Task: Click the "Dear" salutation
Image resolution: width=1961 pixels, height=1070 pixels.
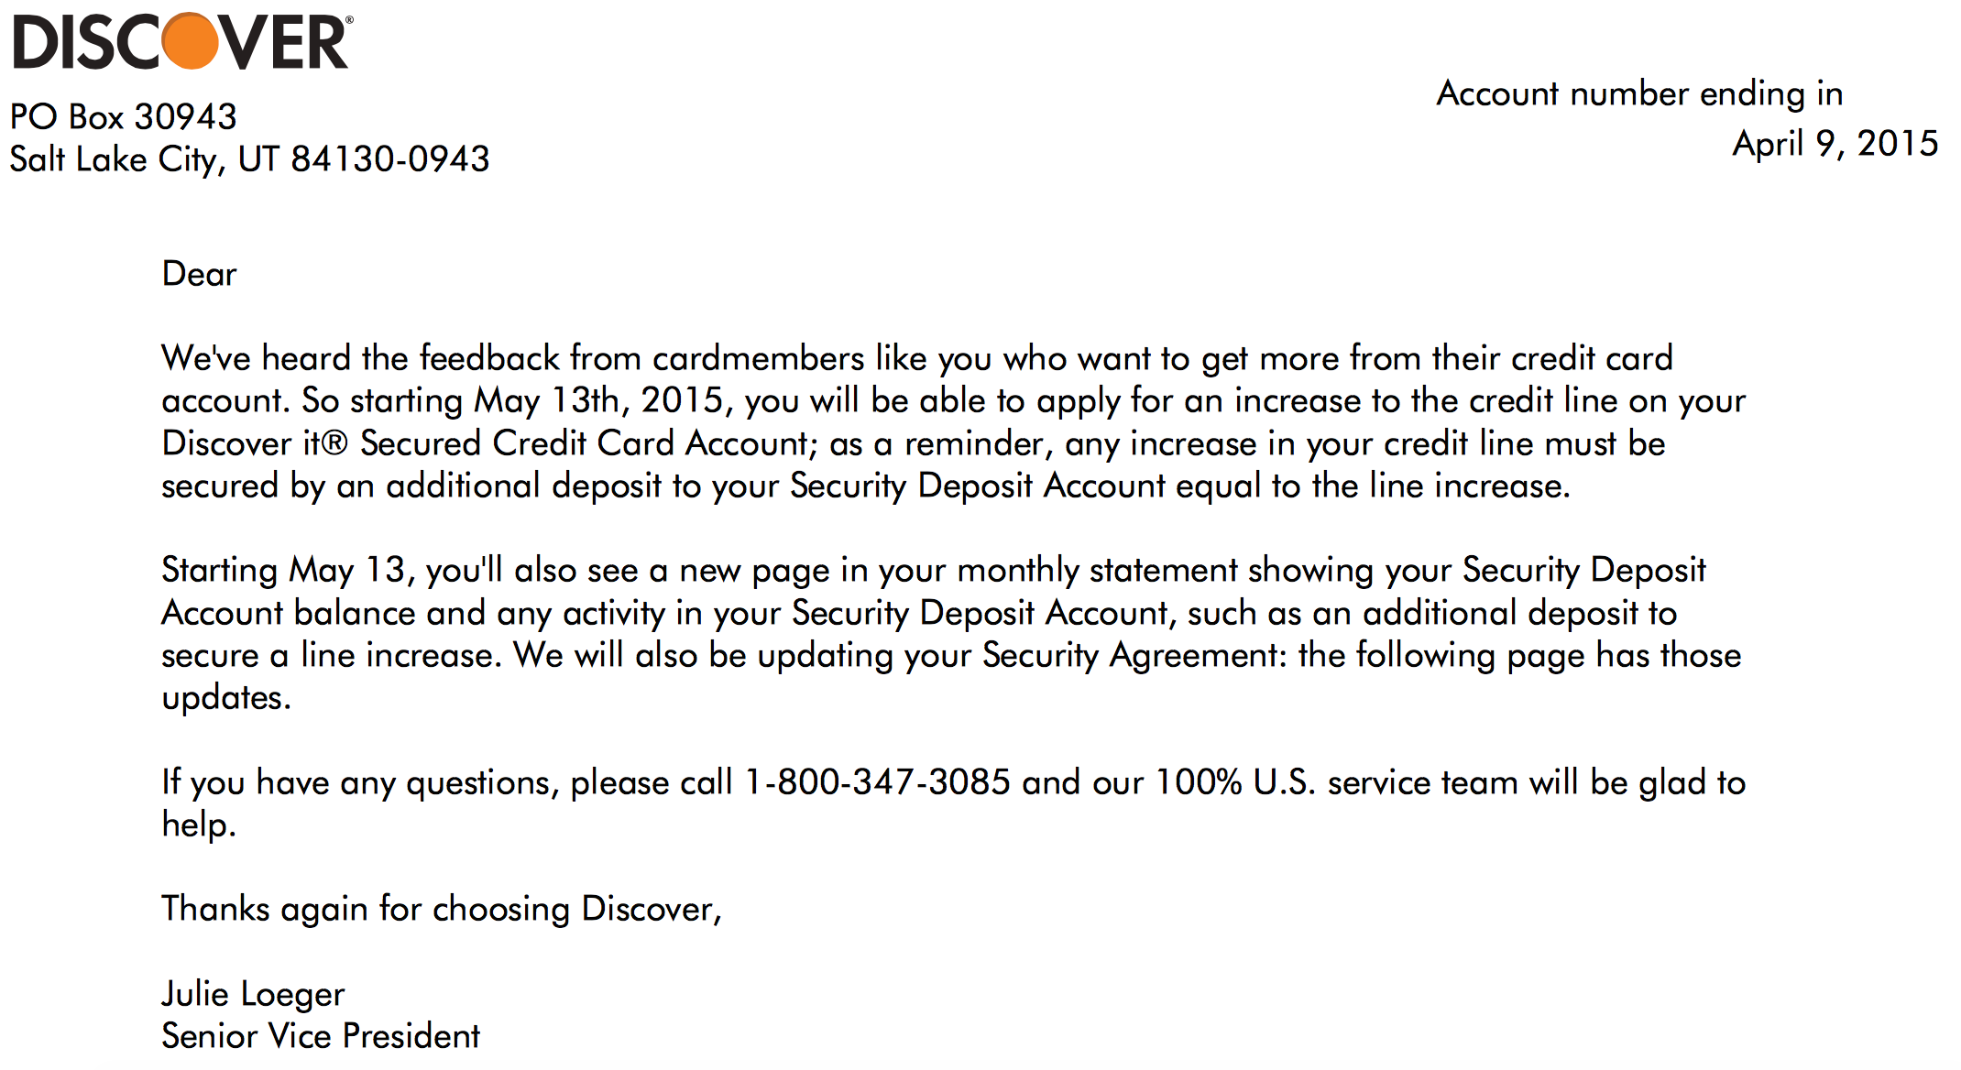Action: click(199, 274)
